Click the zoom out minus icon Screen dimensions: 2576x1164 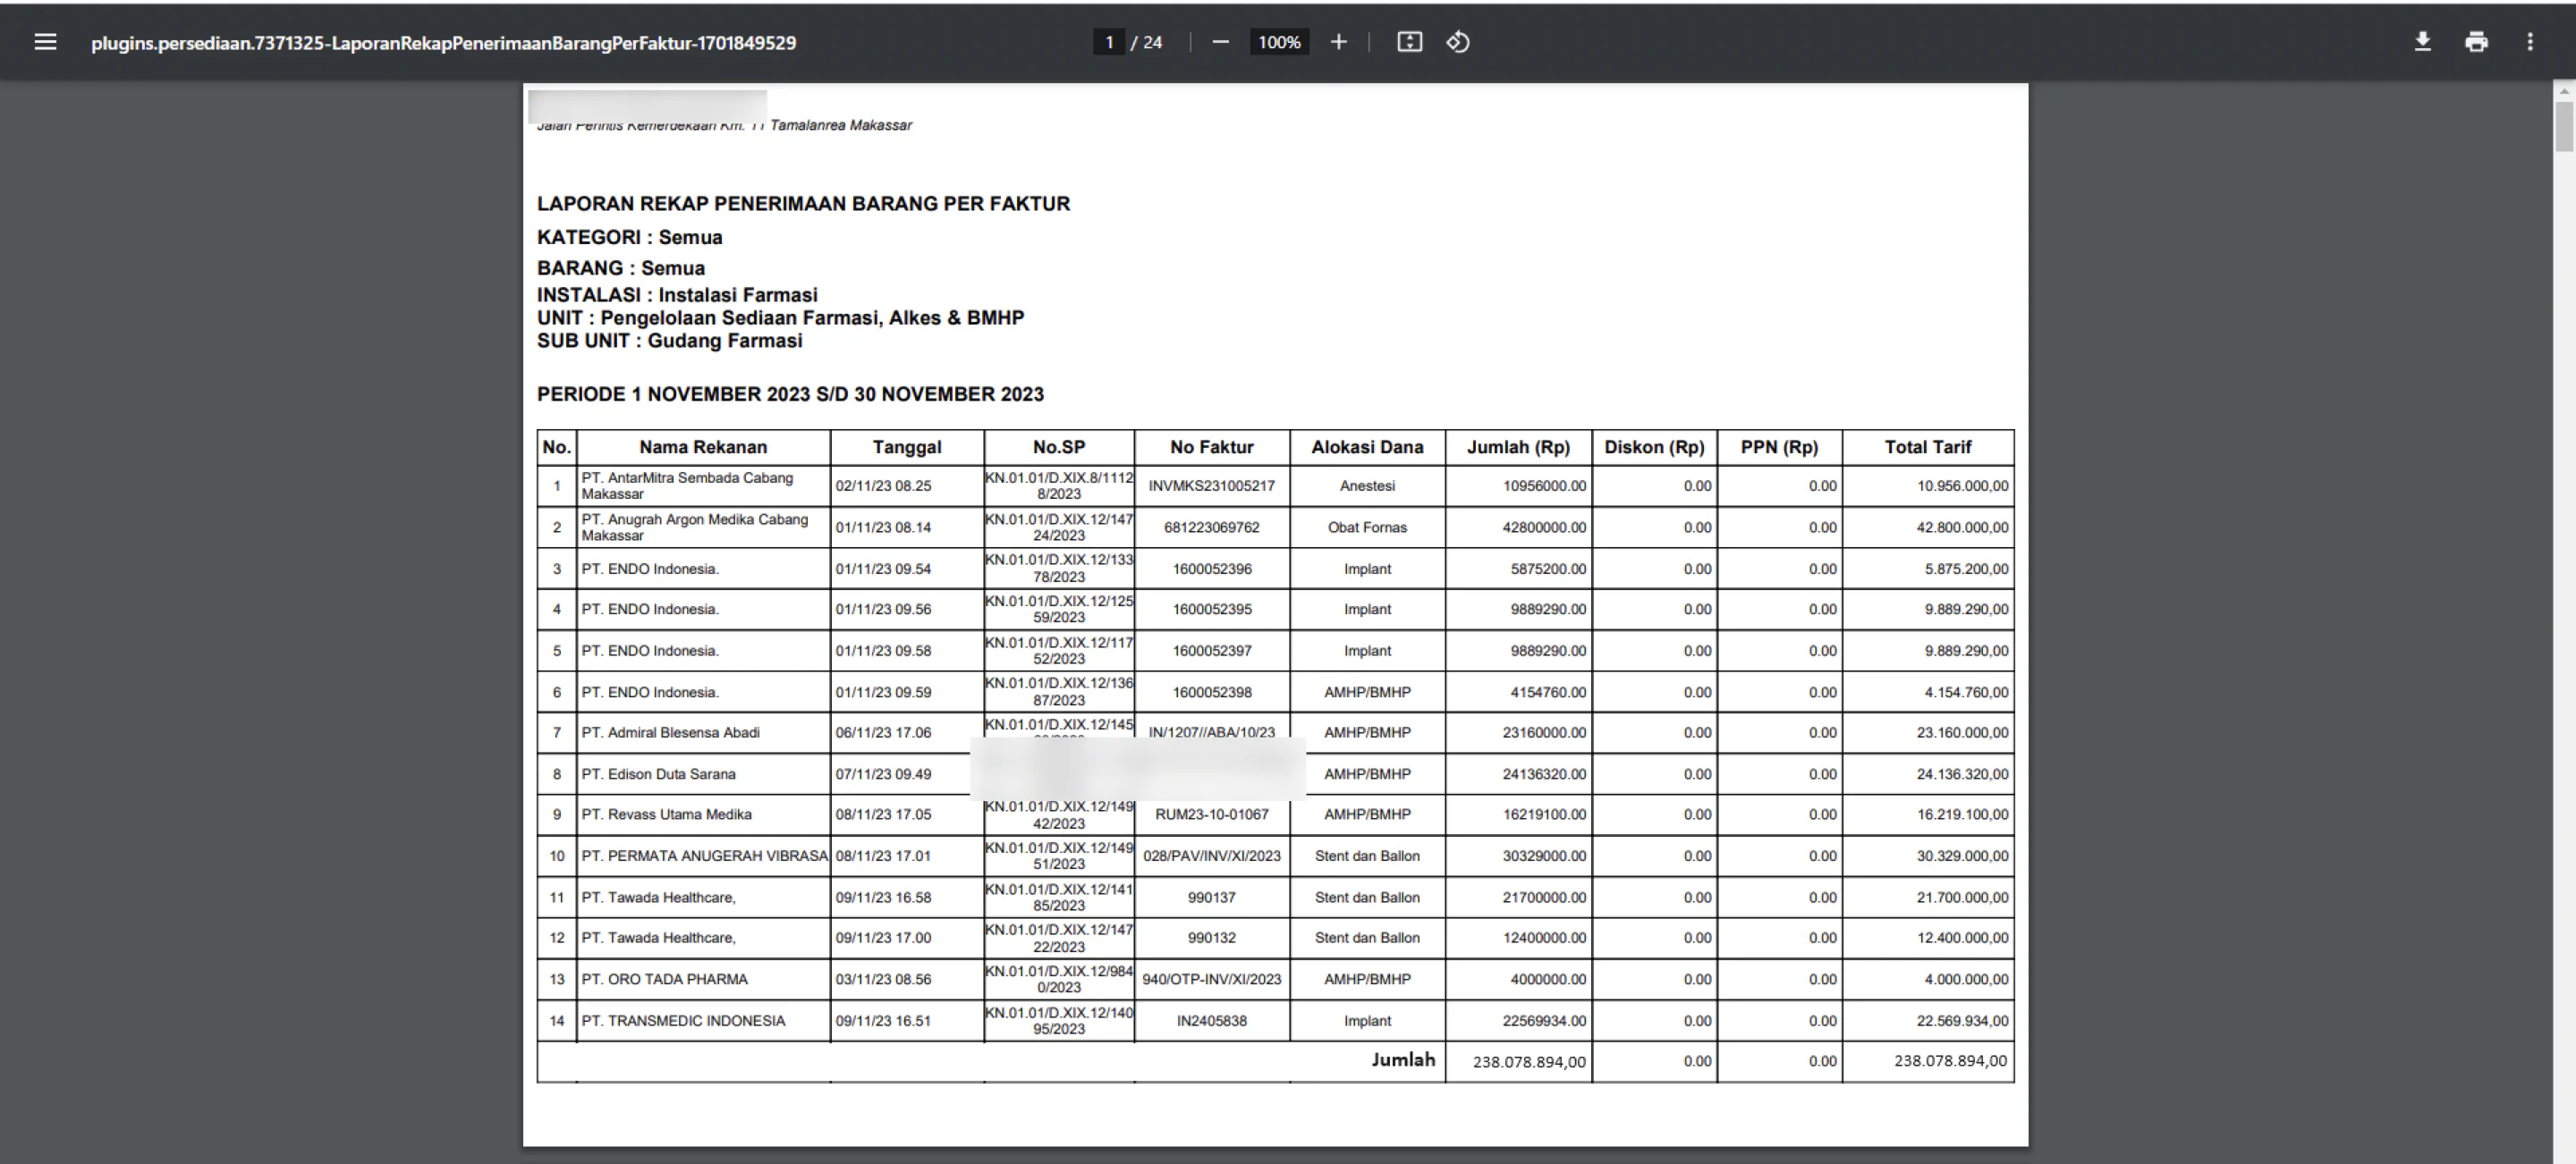1220,42
